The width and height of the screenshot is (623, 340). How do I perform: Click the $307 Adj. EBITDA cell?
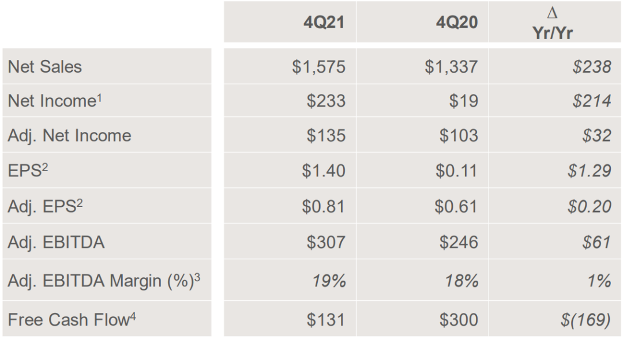point(326,242)
